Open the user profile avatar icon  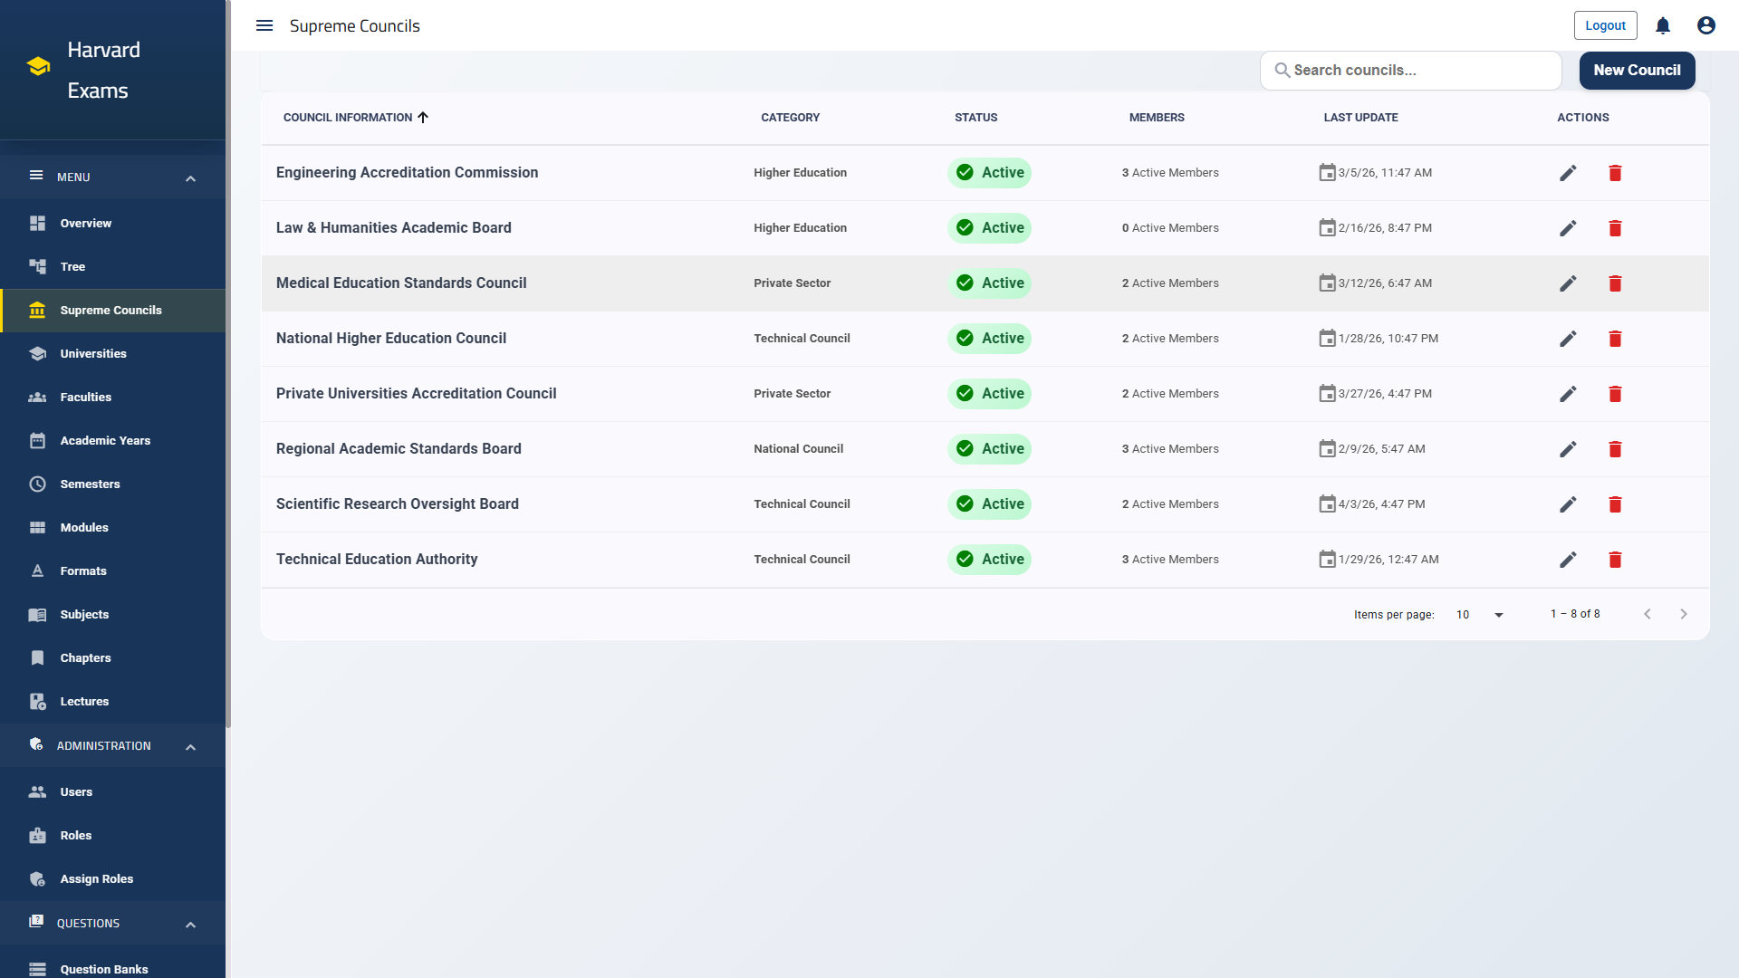[x=1705, y=25]
